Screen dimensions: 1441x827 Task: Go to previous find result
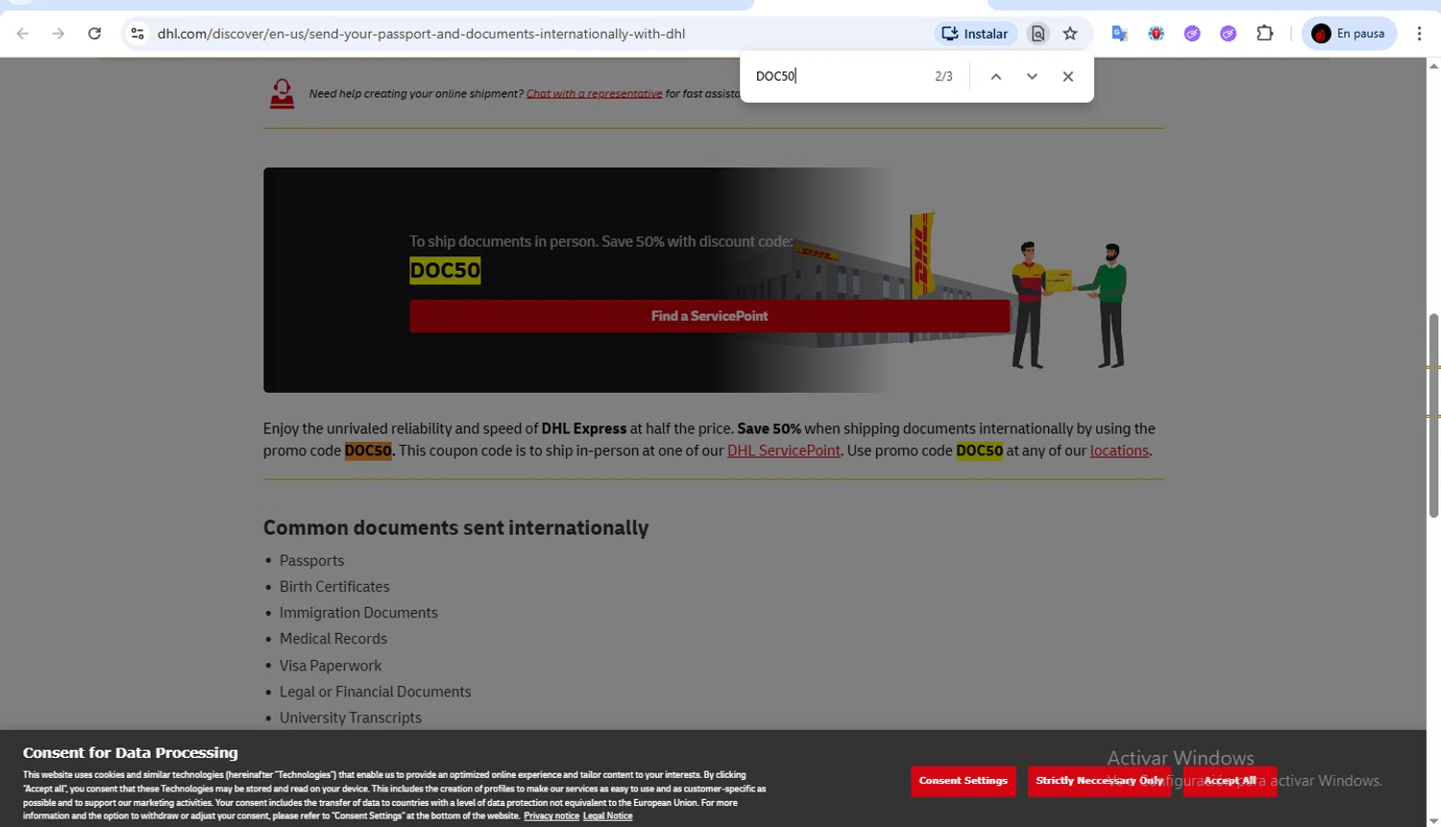[996, 76]
